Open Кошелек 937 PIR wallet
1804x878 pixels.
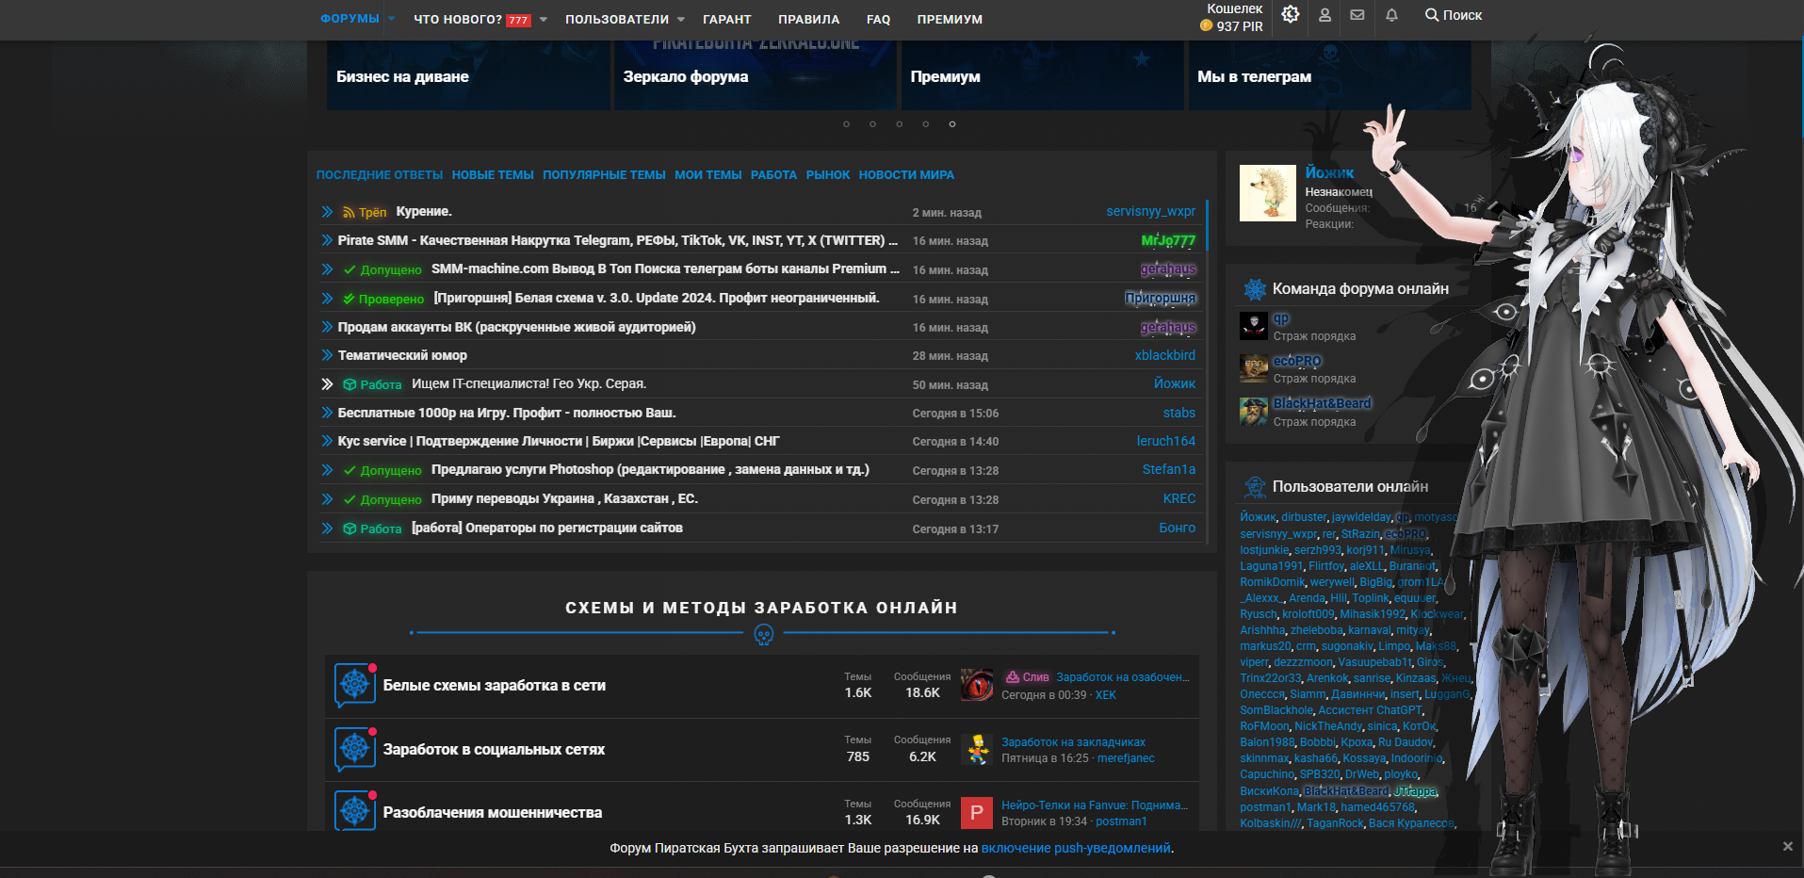coord(1233,18)
